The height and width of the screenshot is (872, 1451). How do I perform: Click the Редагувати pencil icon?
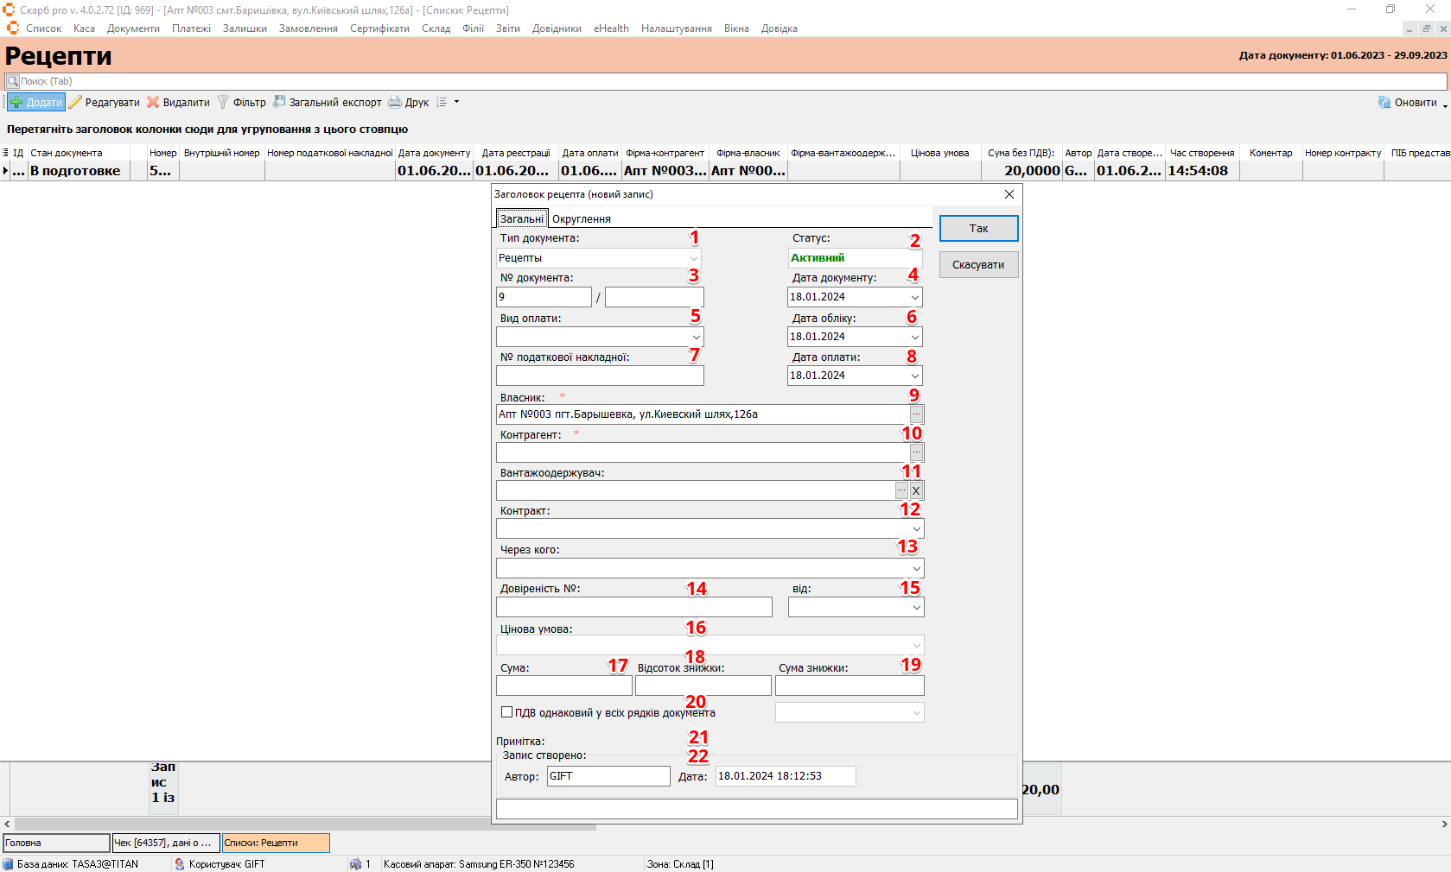point(76,103)
